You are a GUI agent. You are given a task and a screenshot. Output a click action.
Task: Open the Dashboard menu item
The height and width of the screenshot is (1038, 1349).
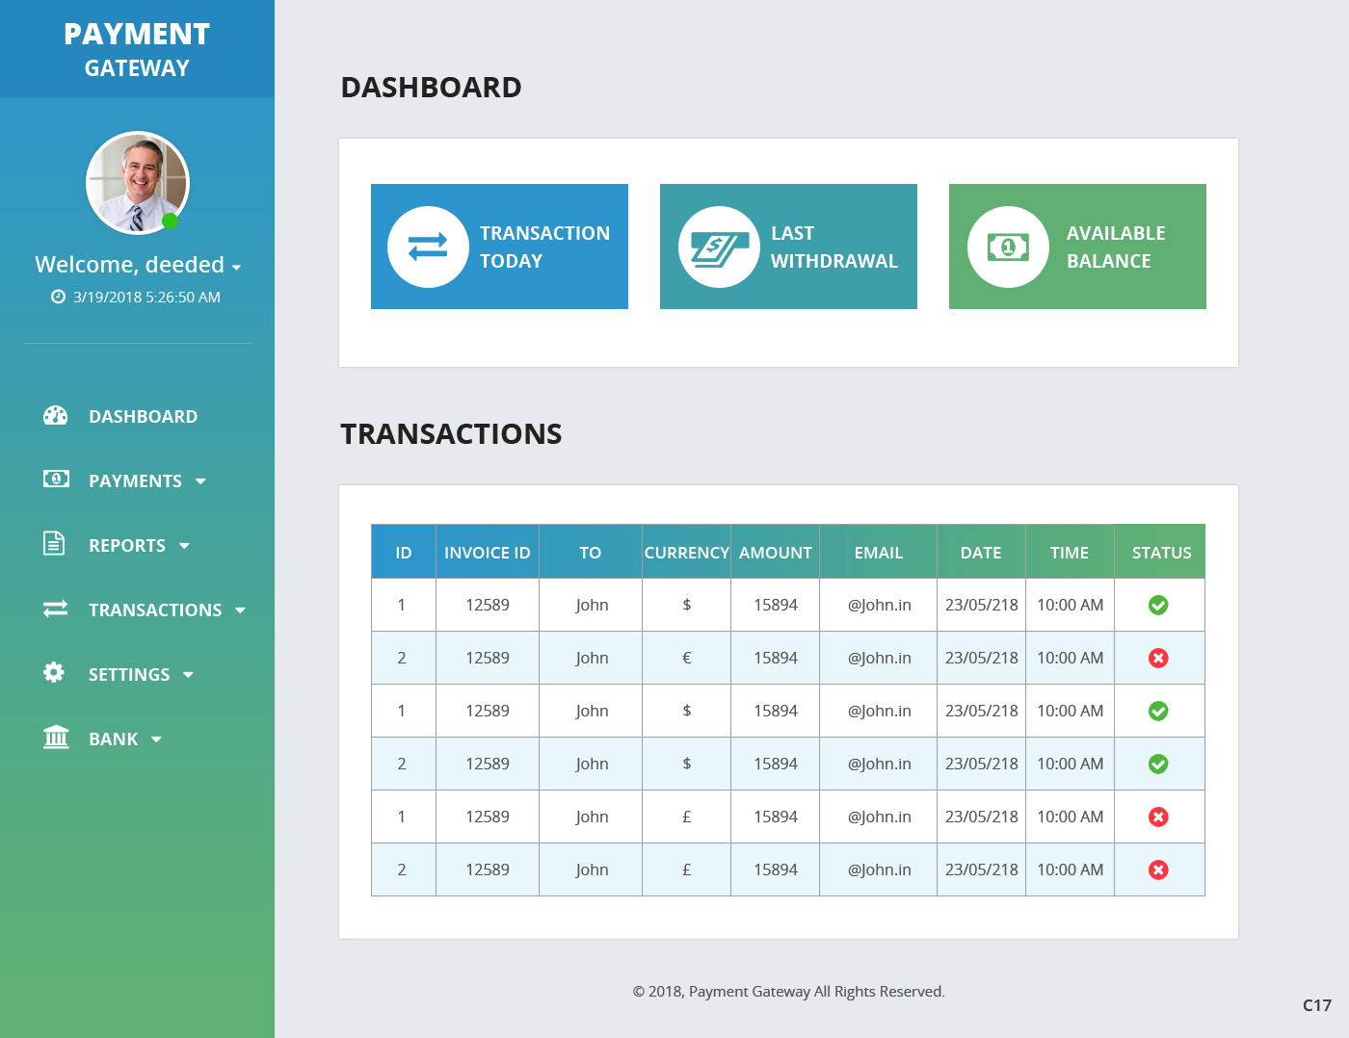(x=143, y=417)
